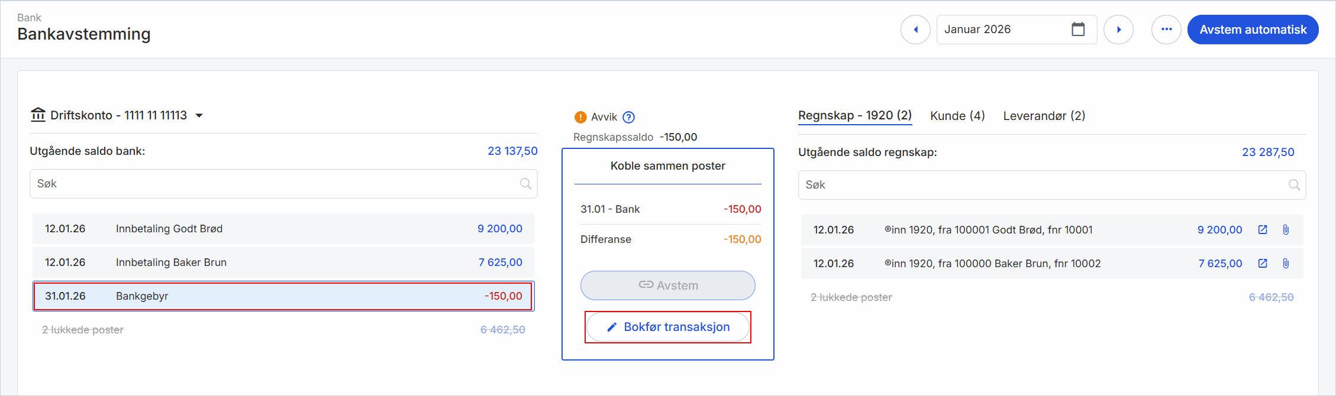The image size is (1336, 396).
Task: Select the Bankgebyr transaction row
Action: point(283,296)
